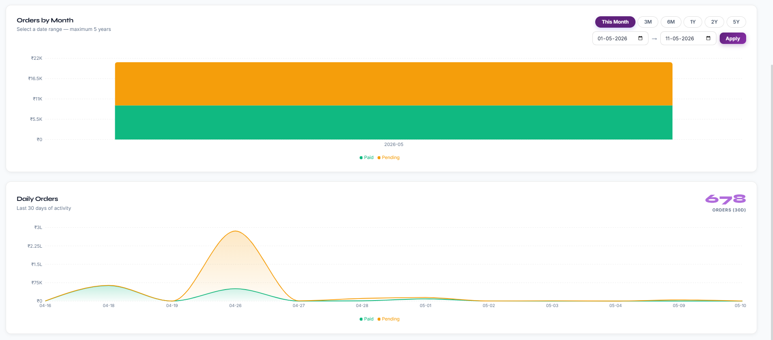Click the 2026-05 x-axis label

pos(394,144)
